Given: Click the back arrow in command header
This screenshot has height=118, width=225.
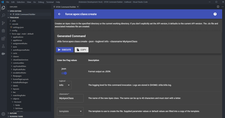Looking at the screenshot, I should [x=59, y=14].
